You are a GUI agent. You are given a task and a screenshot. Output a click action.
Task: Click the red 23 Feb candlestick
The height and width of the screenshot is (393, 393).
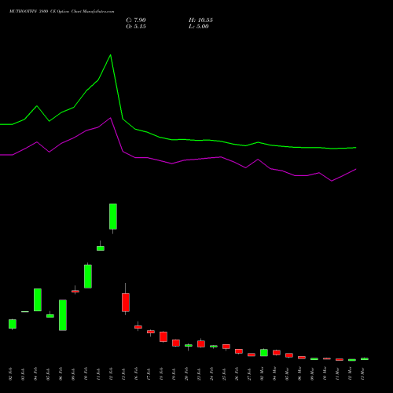pyautogui.click(x=201, y=343)
